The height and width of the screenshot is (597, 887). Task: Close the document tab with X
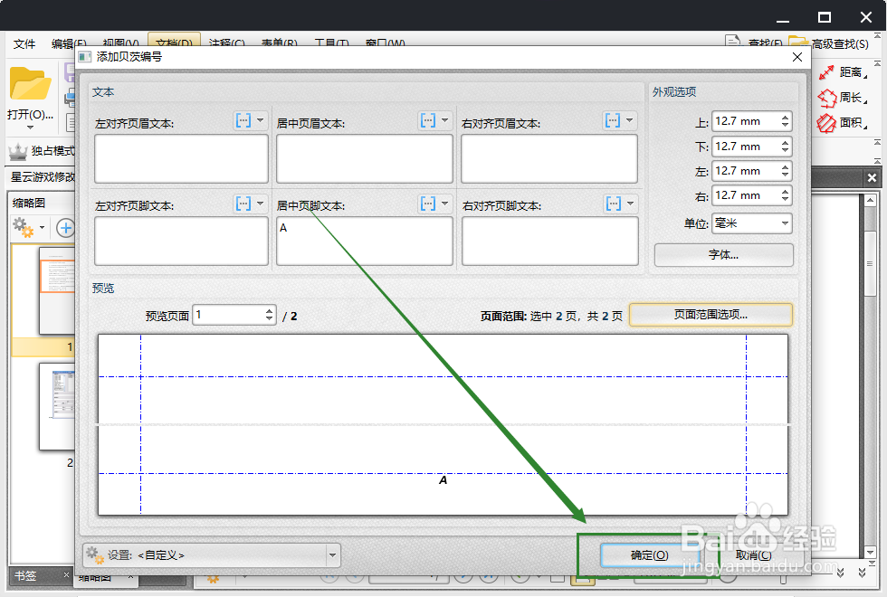pos(872,178)
